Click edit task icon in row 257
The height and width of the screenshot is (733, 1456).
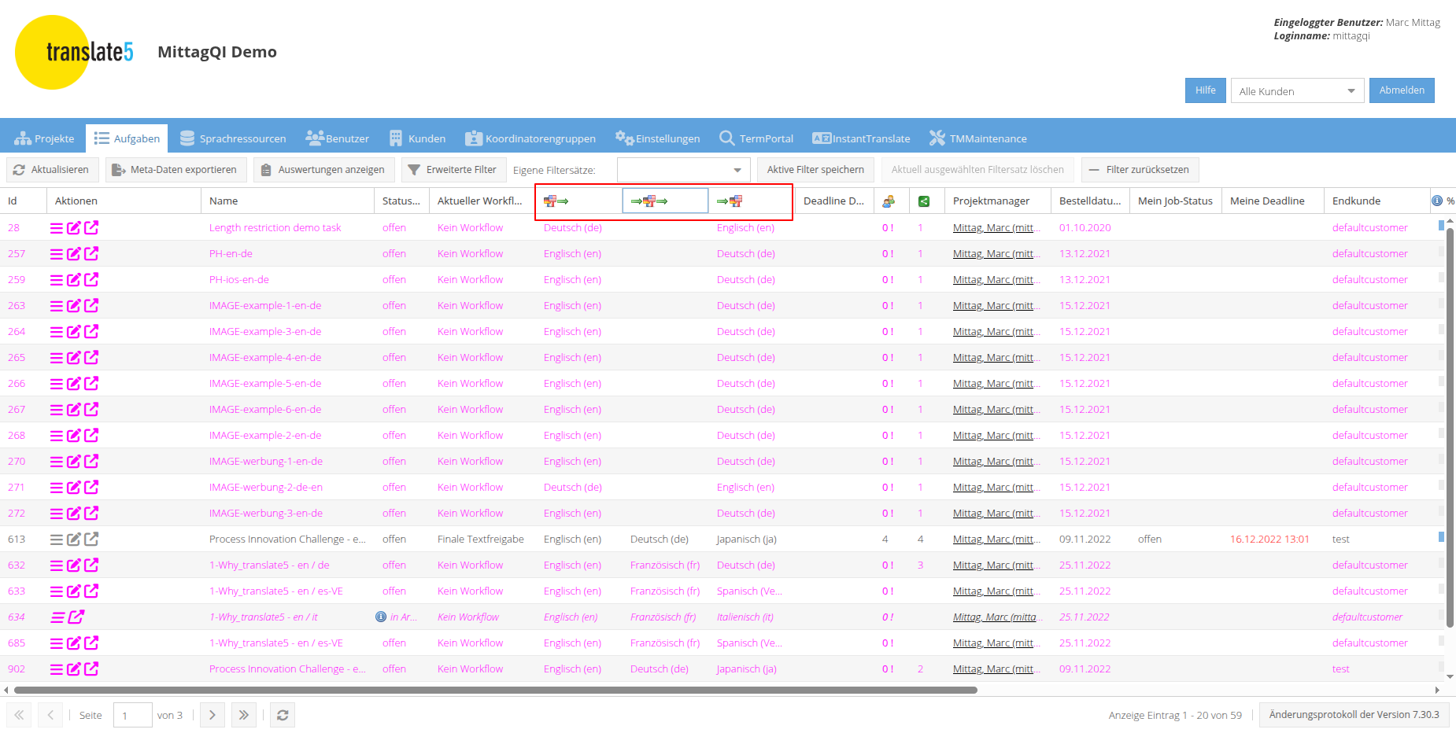[x=74, y=254]
